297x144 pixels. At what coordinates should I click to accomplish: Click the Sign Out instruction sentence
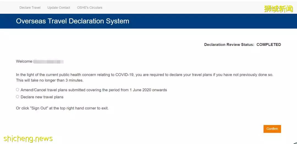tap(62, 109)
